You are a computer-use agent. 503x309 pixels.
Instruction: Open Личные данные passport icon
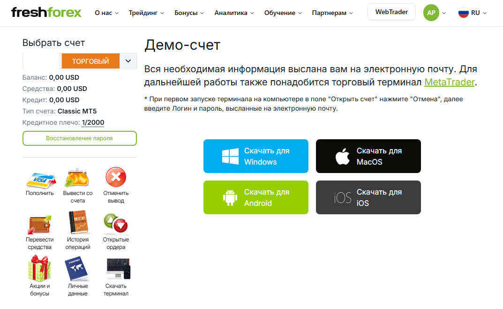coord(76,269)
